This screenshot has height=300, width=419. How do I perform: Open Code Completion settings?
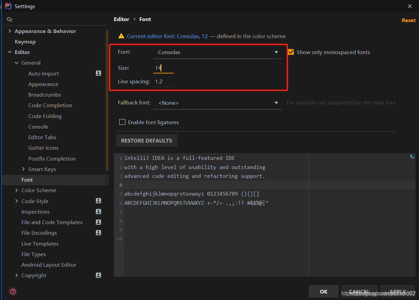click(x=50, y=105)
